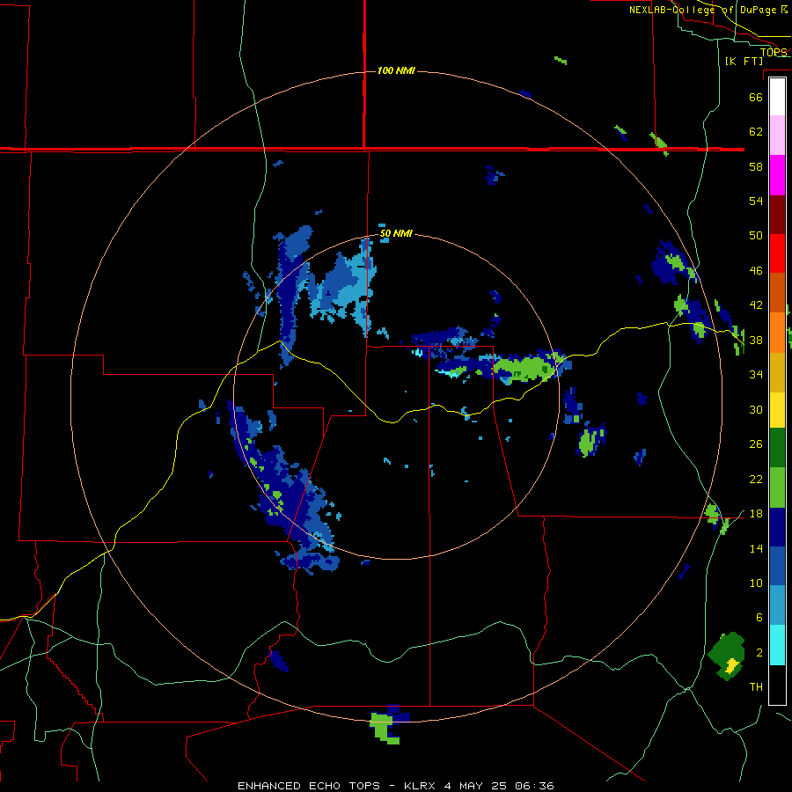Click the white swatch in the tops legend

point(777,97)
